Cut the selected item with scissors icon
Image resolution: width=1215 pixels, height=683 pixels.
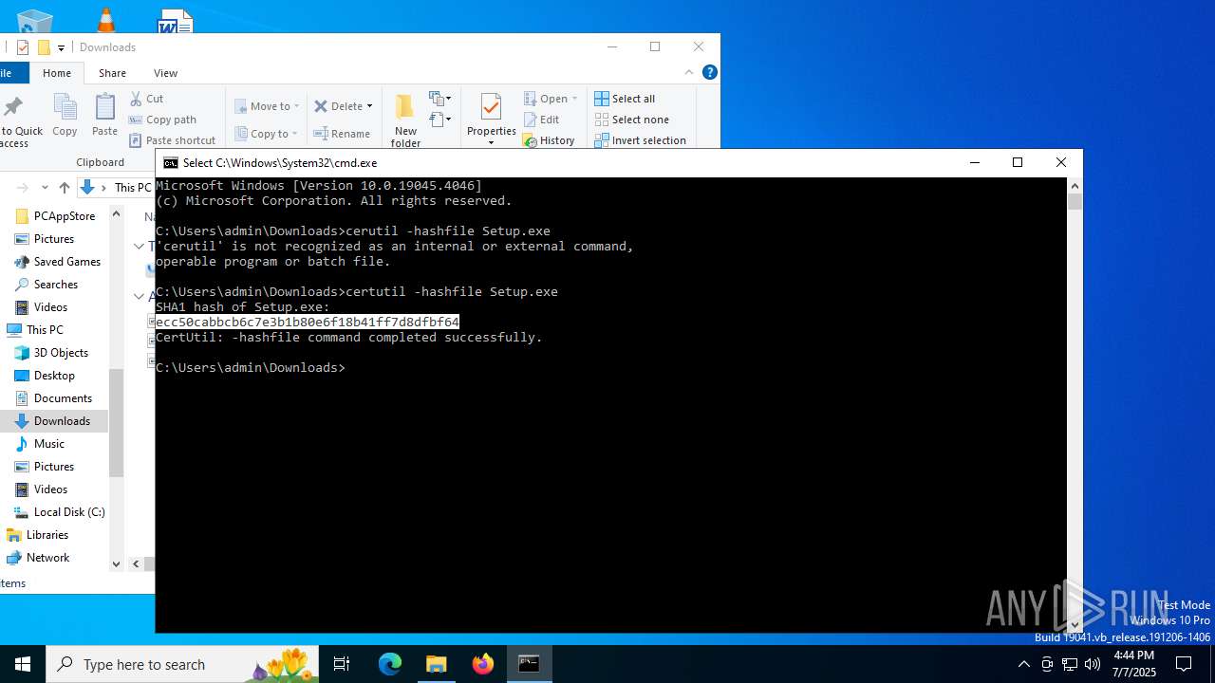[147, 99]
